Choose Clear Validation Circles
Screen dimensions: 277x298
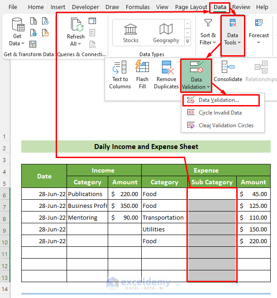click(x=223, y=125)
